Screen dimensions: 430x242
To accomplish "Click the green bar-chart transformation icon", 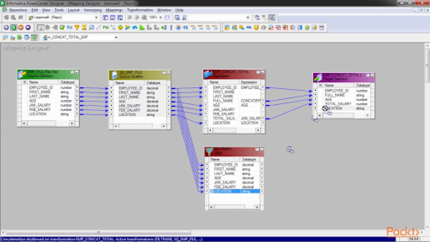I will 142,27.
